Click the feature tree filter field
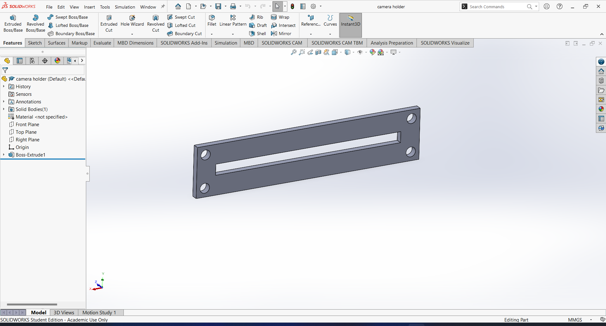This screenshot has width=606, height=326. (43, 70)
